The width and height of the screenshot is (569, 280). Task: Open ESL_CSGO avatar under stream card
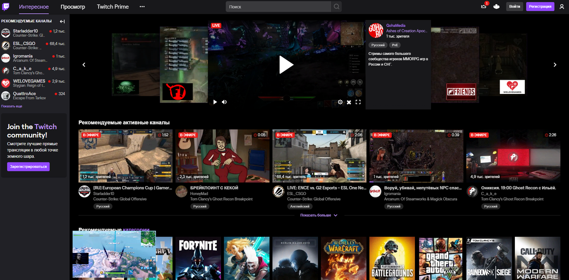click(x=278, y=191)
